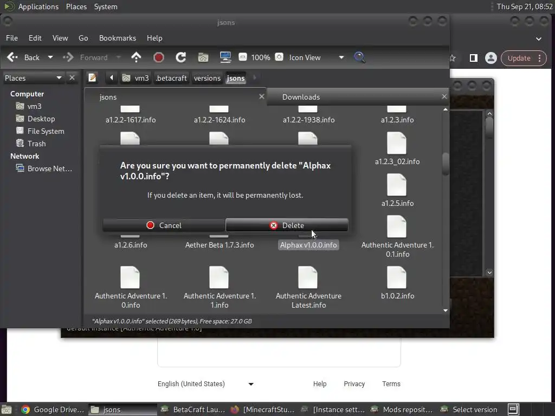Screen dimensions: 555x416
Task: Open the Bookmarks menu
Action: pyautogui.click(x=118, y=38)
